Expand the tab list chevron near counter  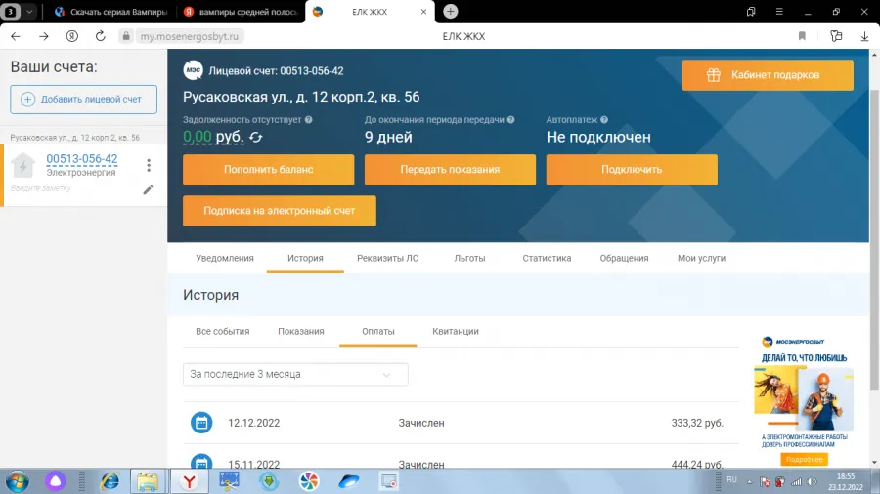point(29,11)
